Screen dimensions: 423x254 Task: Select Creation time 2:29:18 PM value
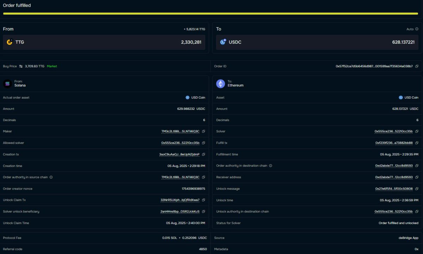click(186, 166)
